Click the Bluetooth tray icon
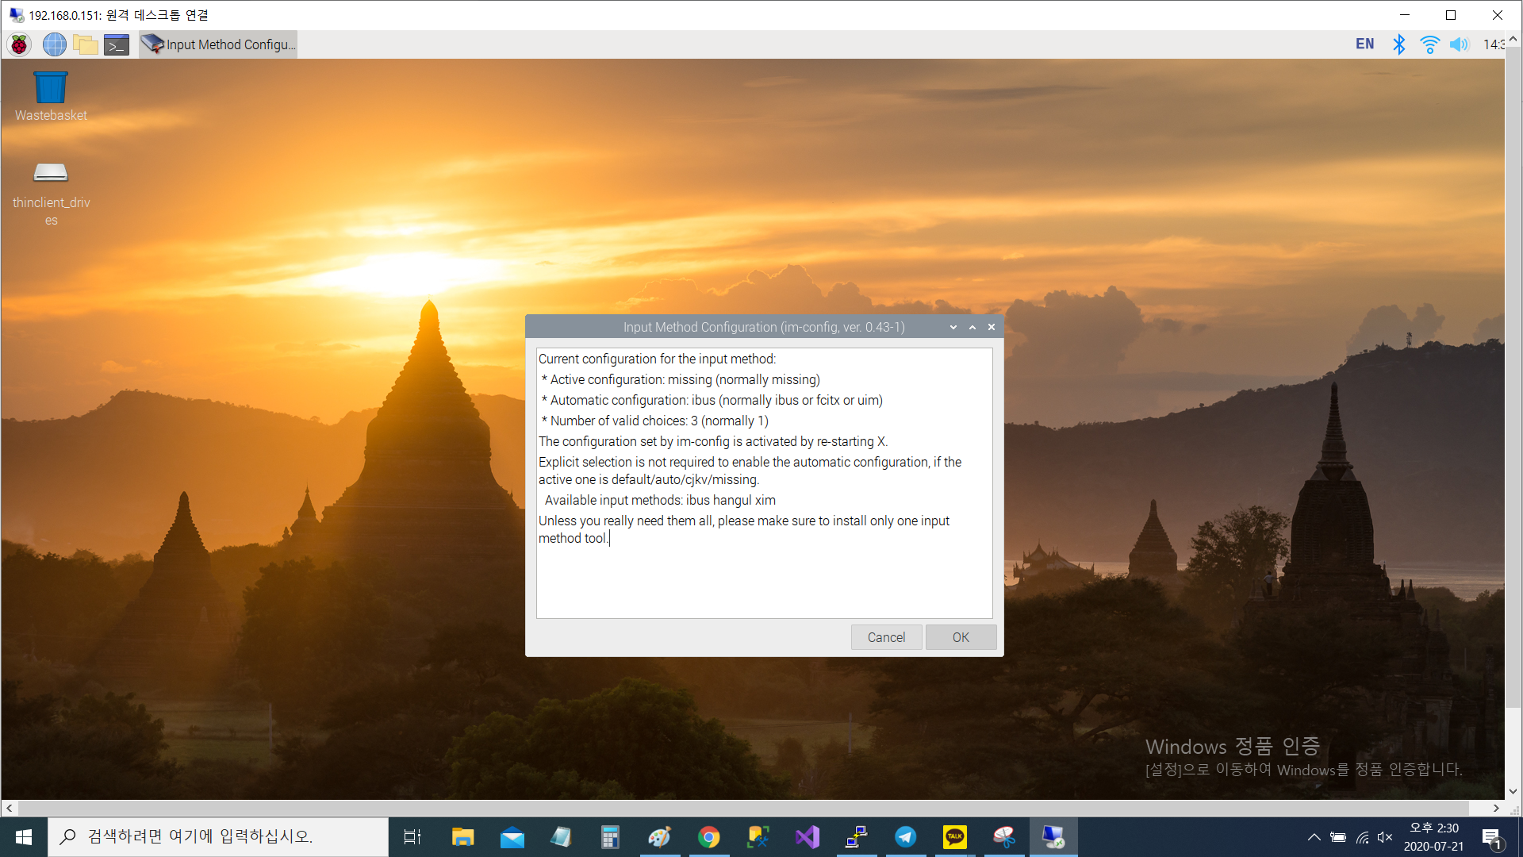 (1399, 44)
